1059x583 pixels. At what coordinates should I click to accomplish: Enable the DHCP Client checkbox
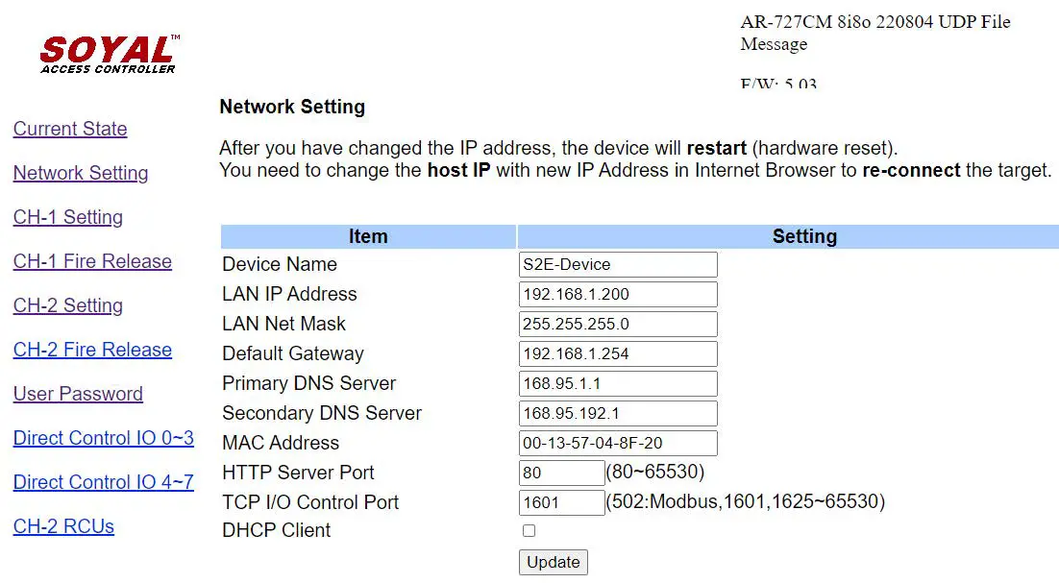[529, 530]
